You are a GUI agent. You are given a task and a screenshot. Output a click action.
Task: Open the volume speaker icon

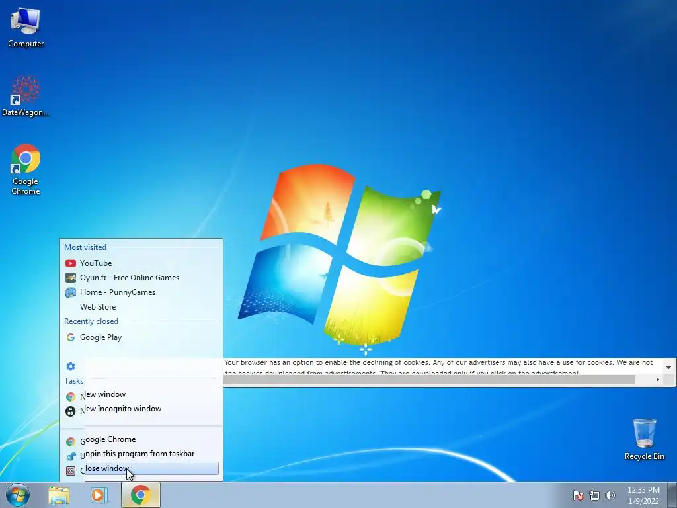coord(610,495)
